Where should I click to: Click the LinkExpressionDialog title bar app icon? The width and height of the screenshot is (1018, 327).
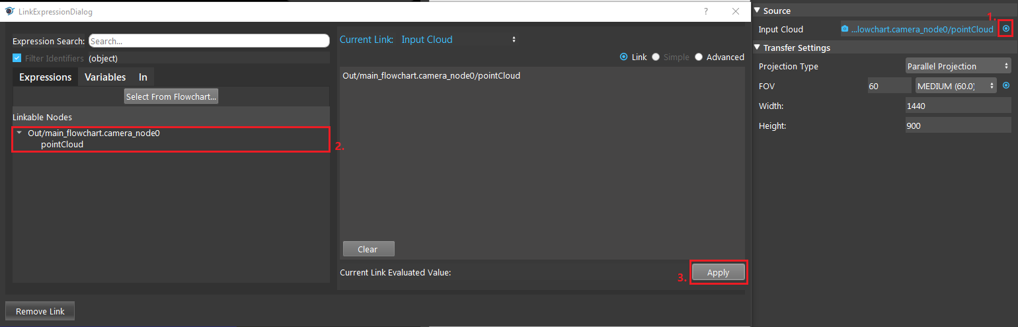[9, 11]
